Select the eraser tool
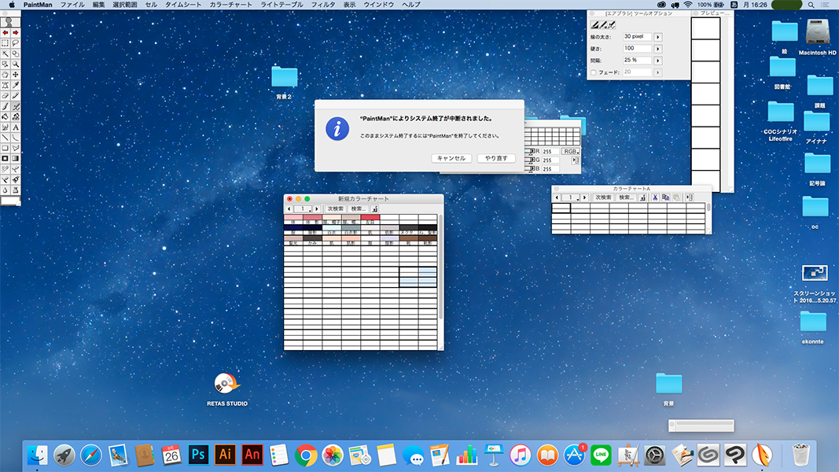The image size is (839, 472). click(6, 95)
